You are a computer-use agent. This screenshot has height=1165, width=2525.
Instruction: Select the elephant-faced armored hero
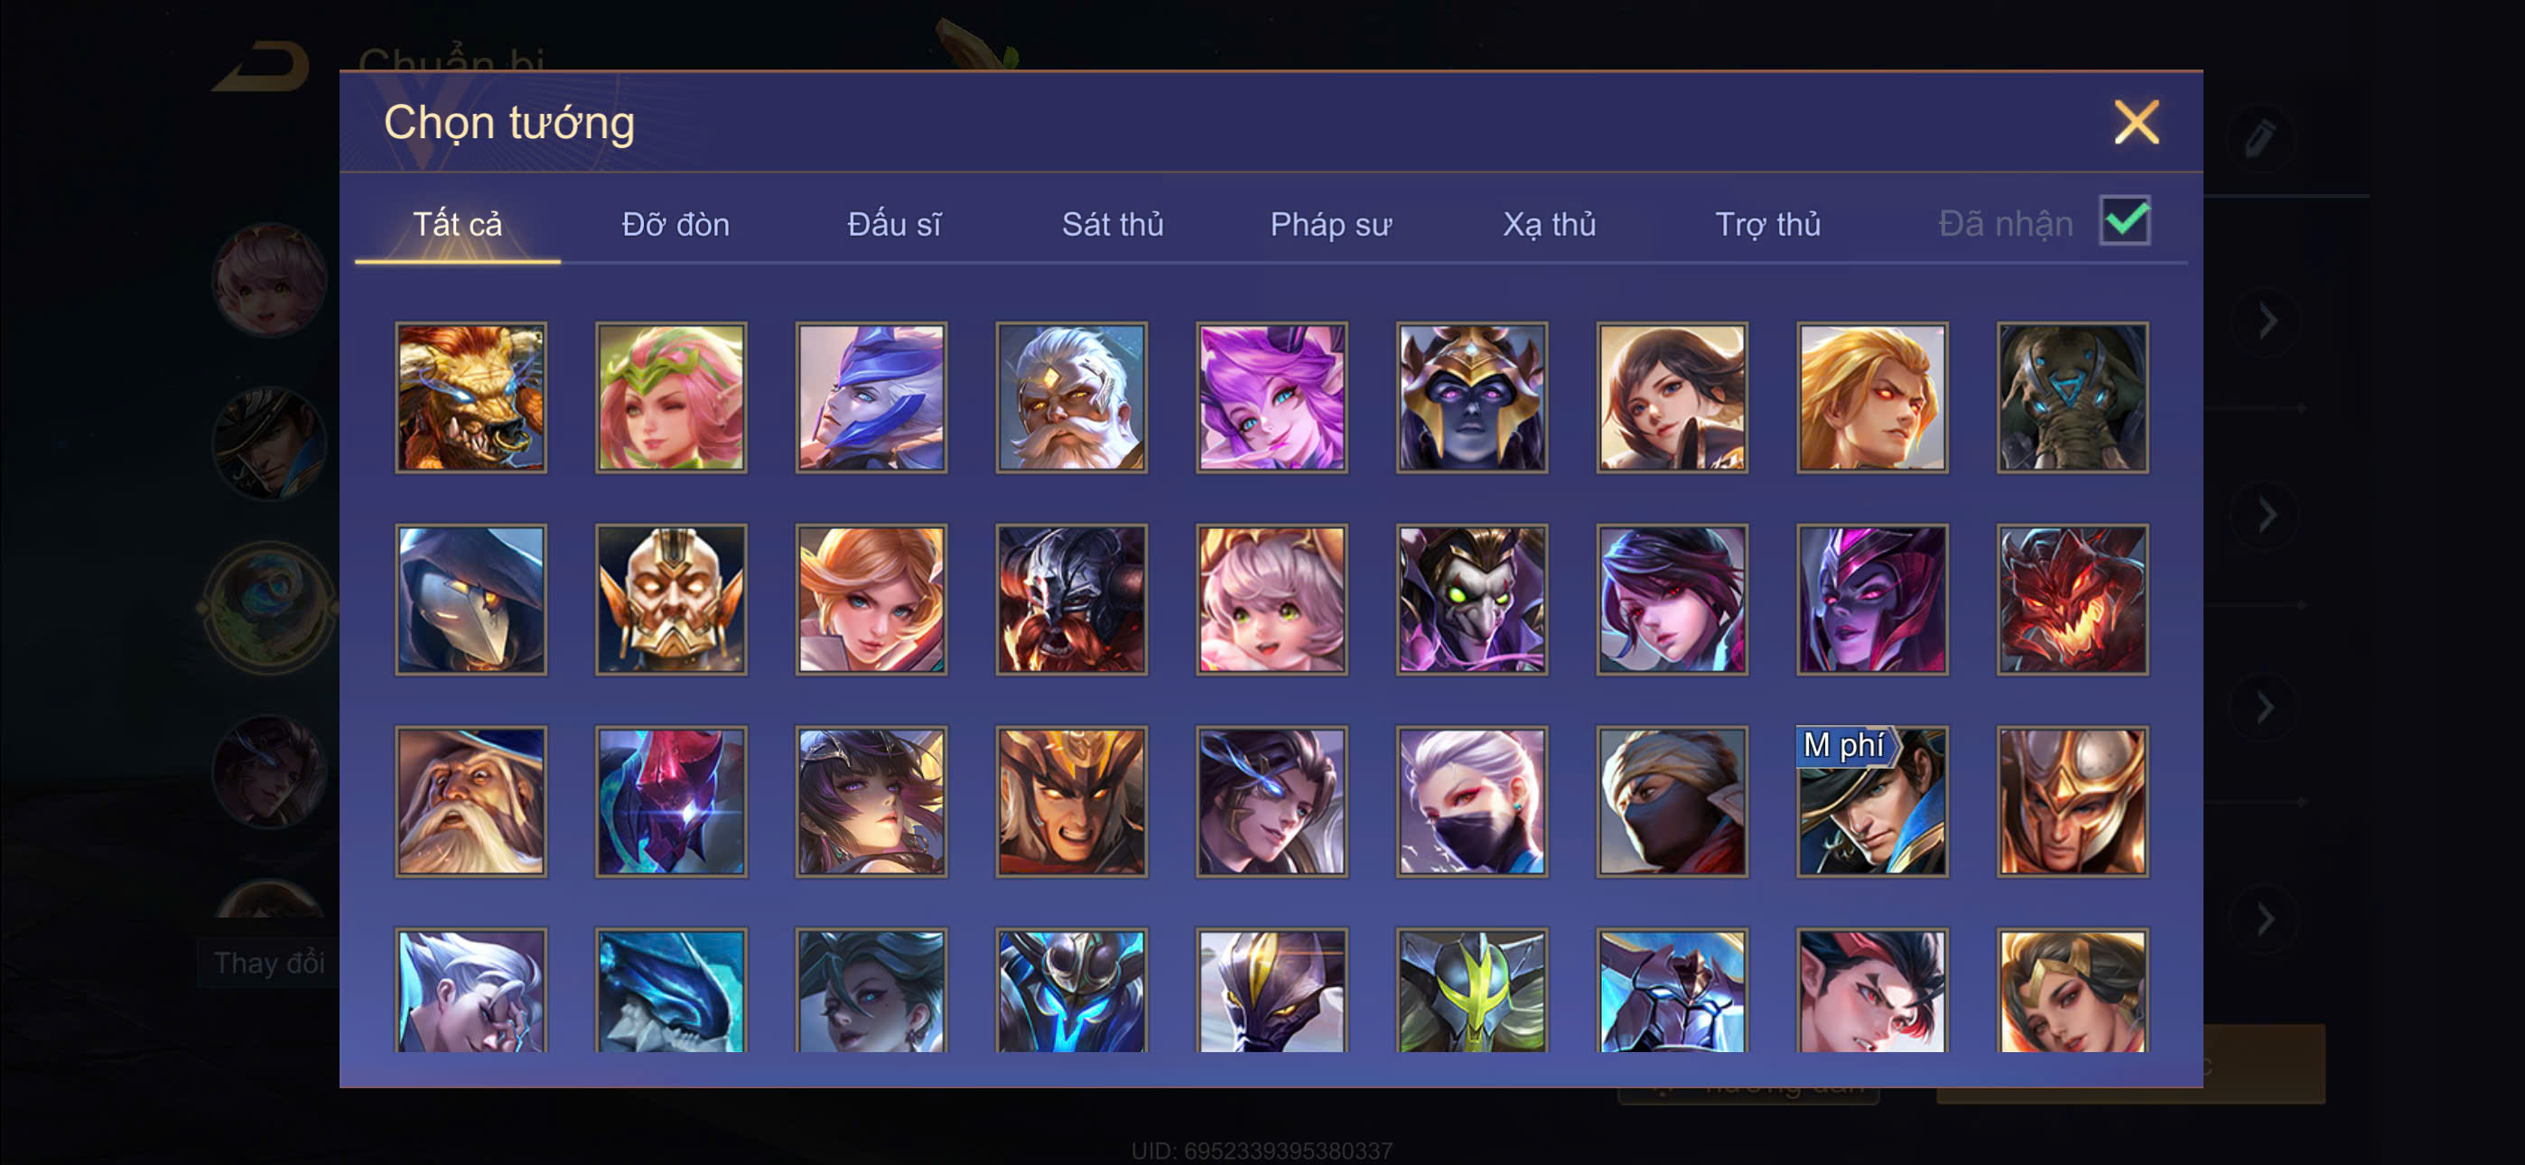tap(2073, 397)
